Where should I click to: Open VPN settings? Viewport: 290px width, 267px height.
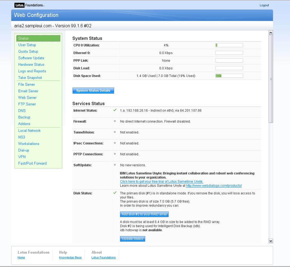click(x=22, y=157)
